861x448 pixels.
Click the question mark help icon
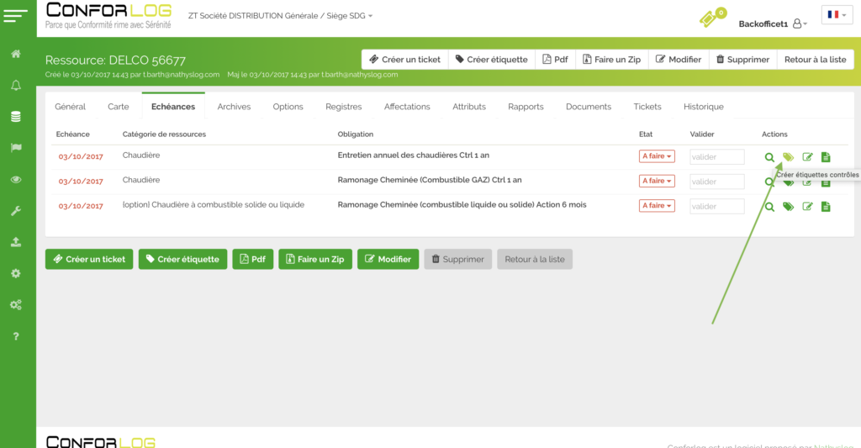click(x=16, y=336)
